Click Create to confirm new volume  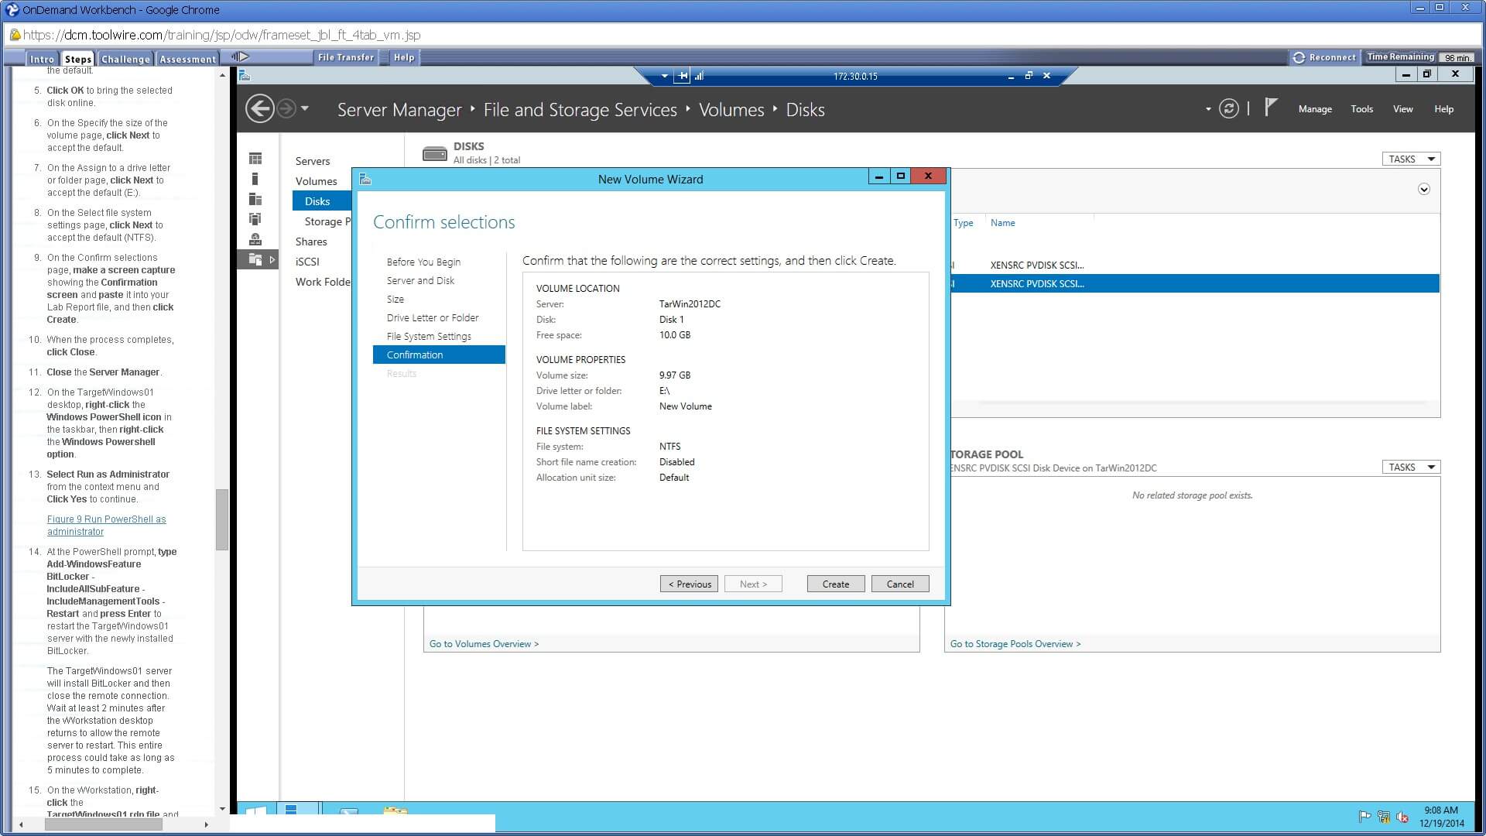pyautogui.click(x=835, y=584)
